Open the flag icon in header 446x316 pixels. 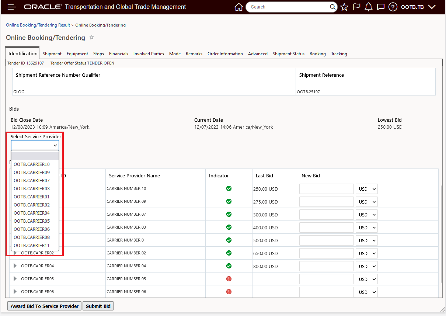tap(356, 7)
